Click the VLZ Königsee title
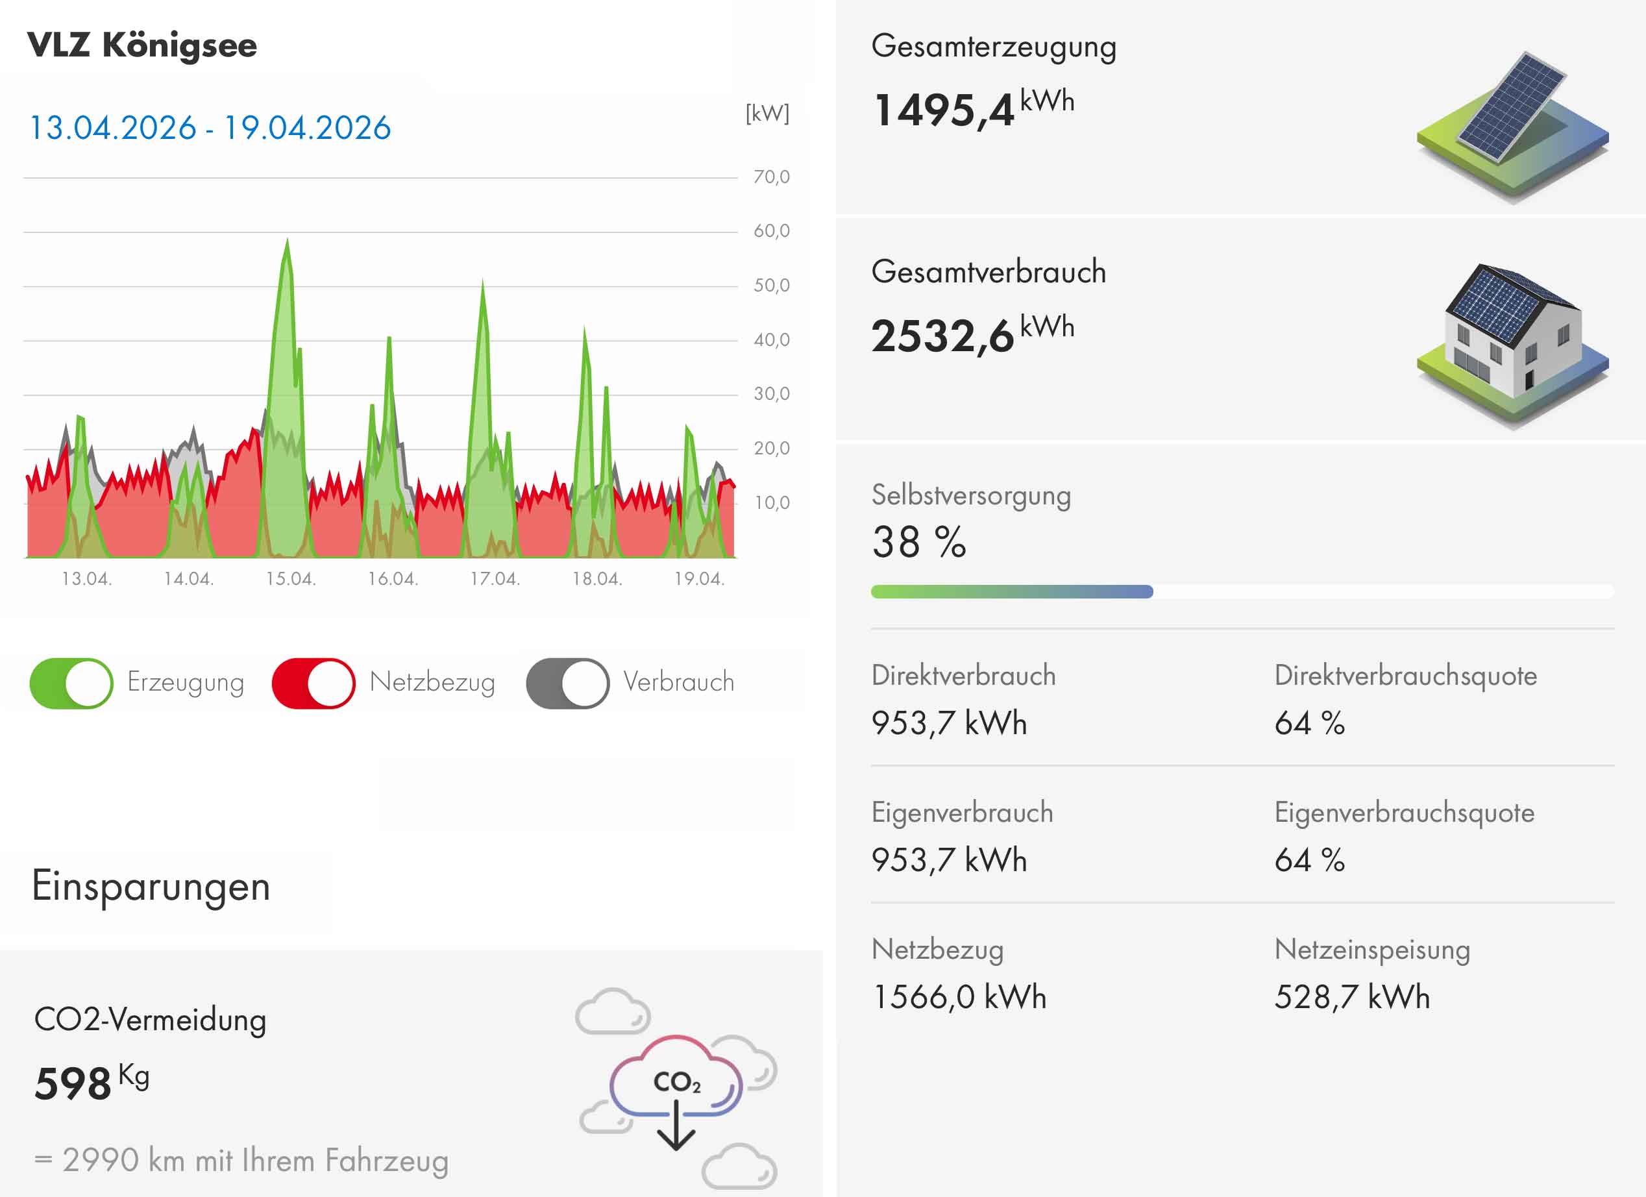This screenshot has height=1197, width=1646. click(142, 45)
